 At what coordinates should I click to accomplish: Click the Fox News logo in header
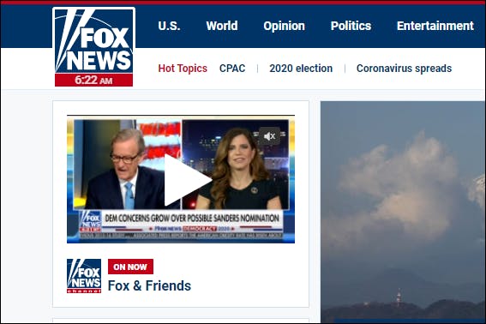(x=94, y=47)
